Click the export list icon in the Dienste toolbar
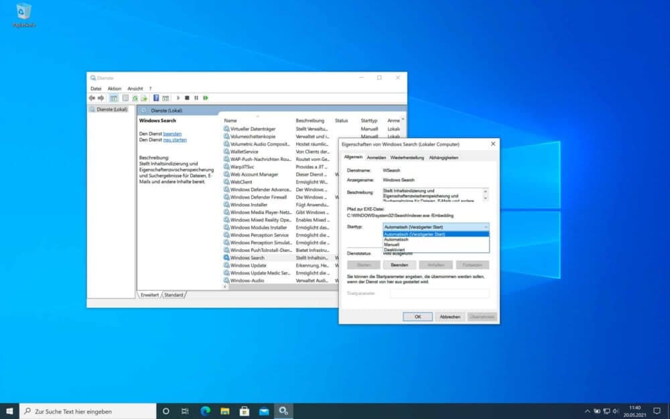670x419 pixels. click(144, 98)
